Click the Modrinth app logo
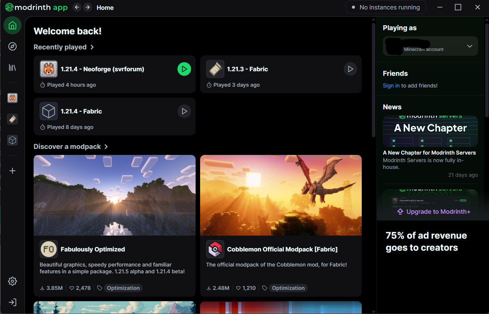This screenshot has height=314, width=489. pos(36,7)
